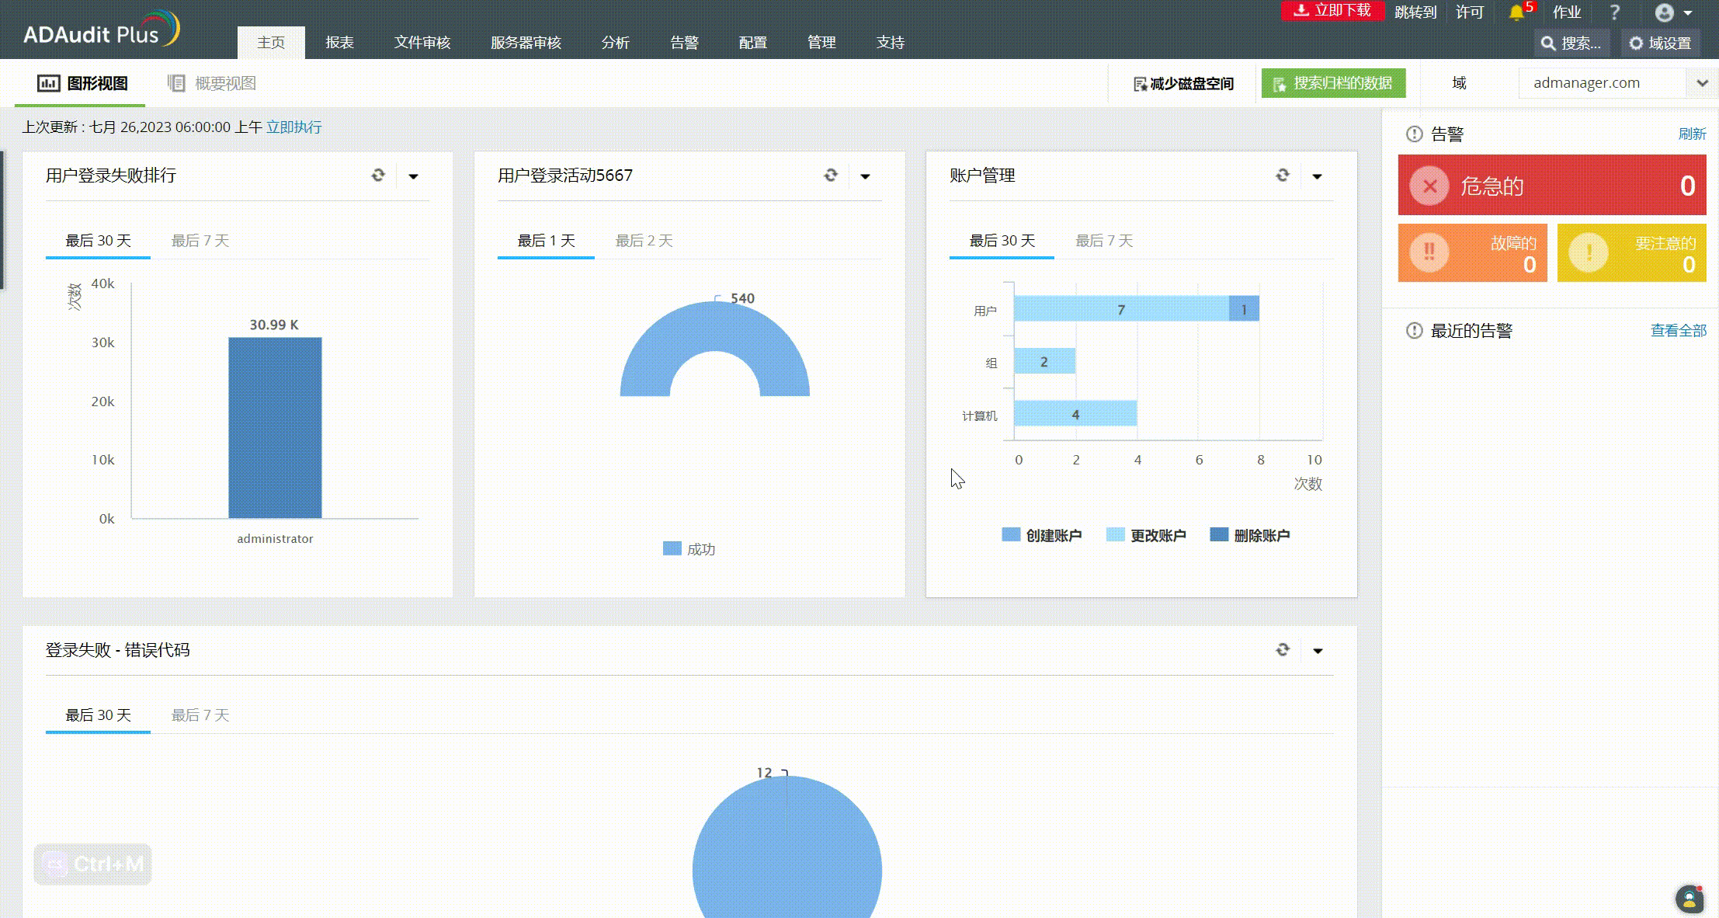The height and width of the screenshot is (918, 1719).
Task: Toggle 删除账户 legend entry
Action: tap(1250, 535)
